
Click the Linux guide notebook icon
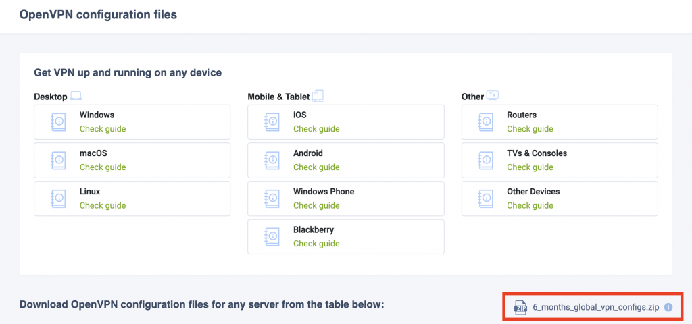(x=58, y=198)
